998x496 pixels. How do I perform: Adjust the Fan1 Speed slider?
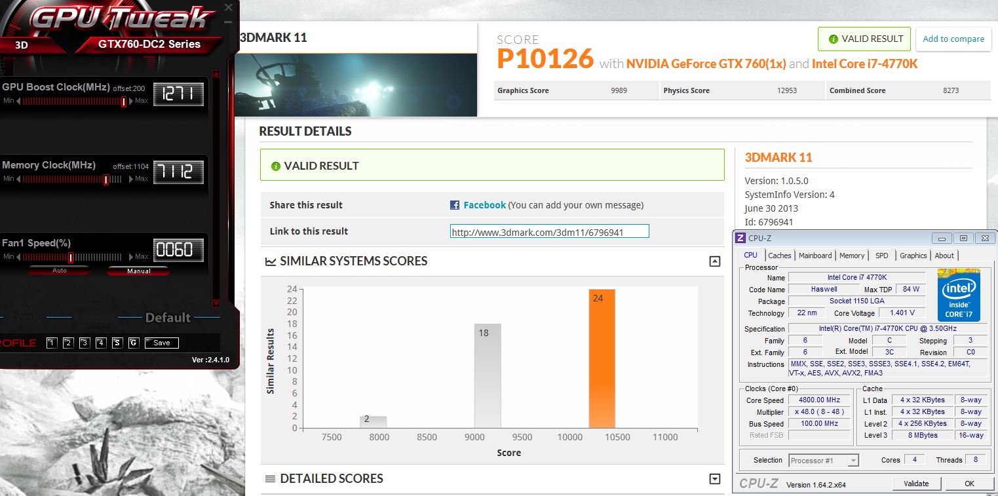[x=70, y=258]
